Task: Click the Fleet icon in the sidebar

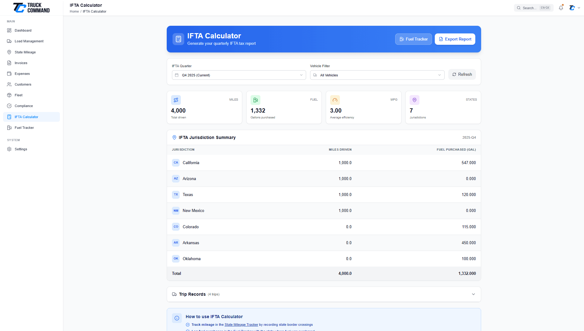Action: point(10,95)
